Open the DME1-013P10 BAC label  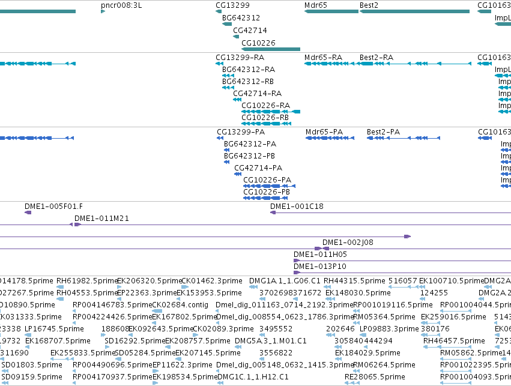[320, 267]
